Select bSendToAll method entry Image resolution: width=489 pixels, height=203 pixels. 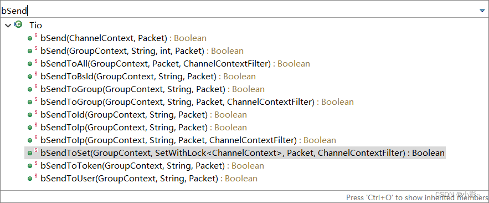pos(175,64)
